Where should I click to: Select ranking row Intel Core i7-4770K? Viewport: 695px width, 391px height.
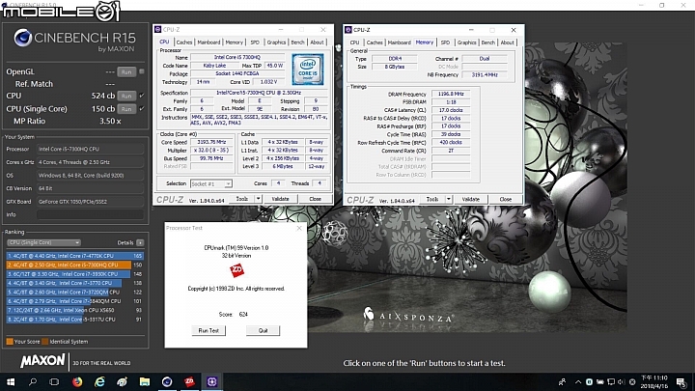(75, 256)
